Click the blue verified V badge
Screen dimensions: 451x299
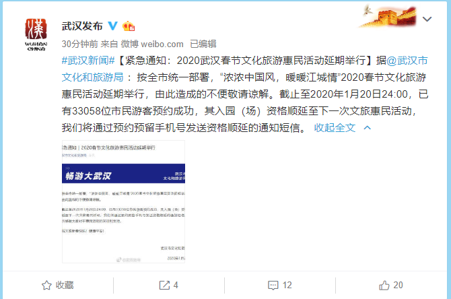point(112,26)
